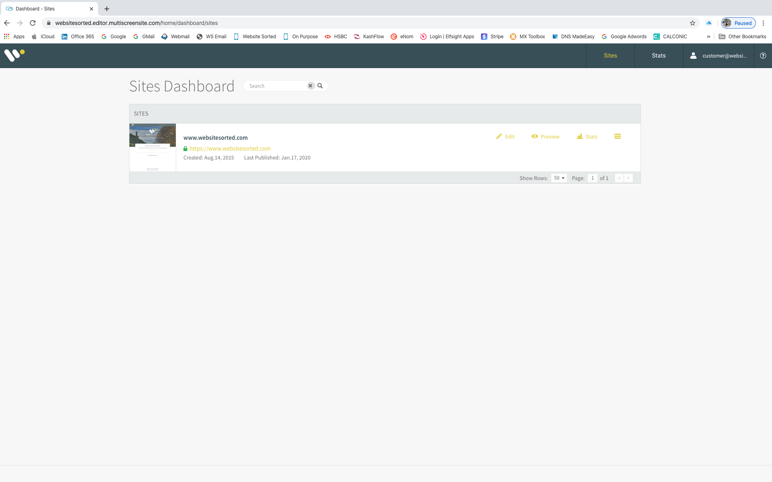Open site Stats via the bar-chart icon

580,137
